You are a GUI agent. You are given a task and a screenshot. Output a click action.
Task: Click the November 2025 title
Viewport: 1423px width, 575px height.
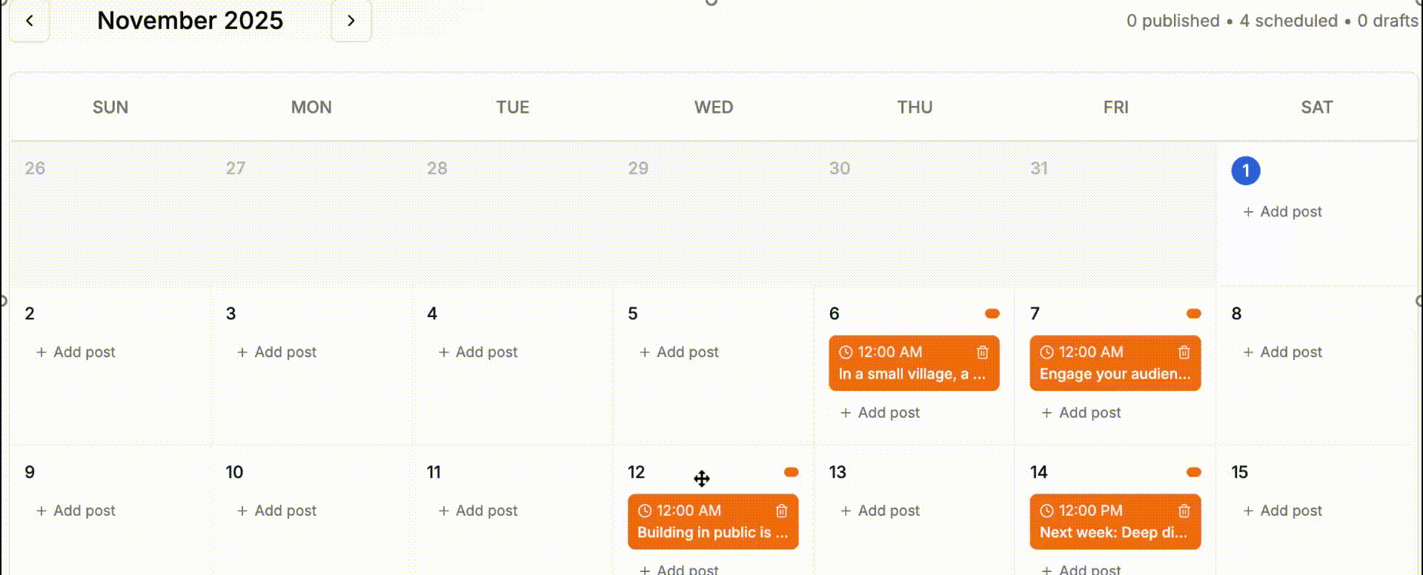point(190,20)
